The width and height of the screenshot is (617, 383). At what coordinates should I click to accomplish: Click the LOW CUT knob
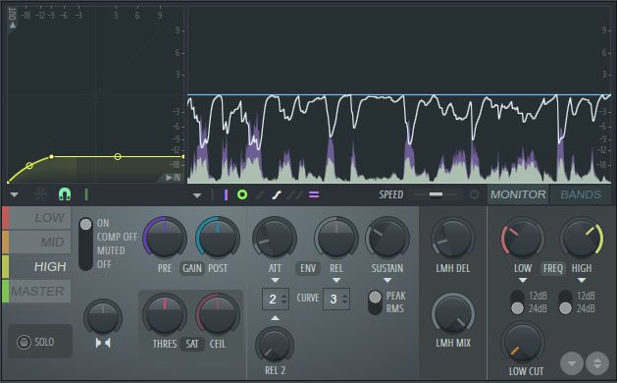click(523, 343)
